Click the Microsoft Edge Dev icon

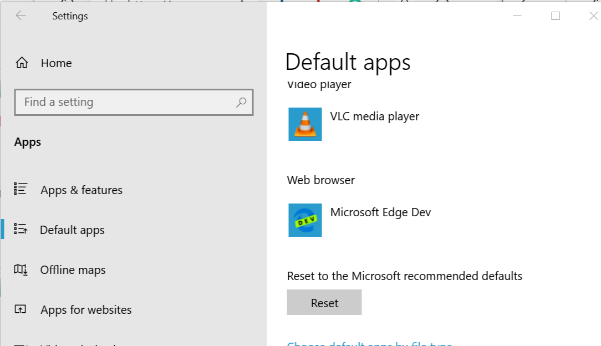point(305,220)
